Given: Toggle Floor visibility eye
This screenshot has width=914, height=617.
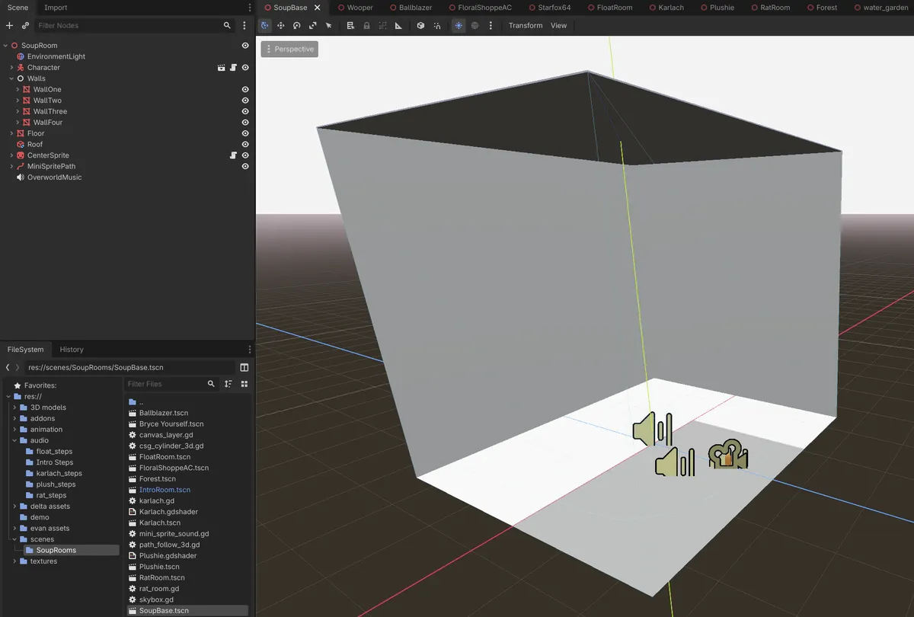Looking at the screenshot, I should click(245, 133).
